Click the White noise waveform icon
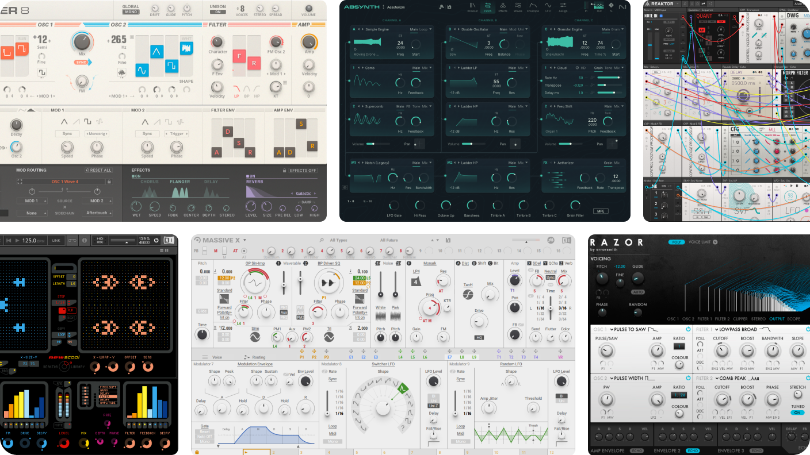The height and width of the screenshot is (455, 810). click(380, 317)
